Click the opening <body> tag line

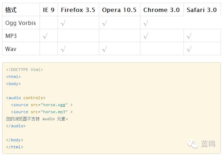pyautogui.click(x=13, y=84)
